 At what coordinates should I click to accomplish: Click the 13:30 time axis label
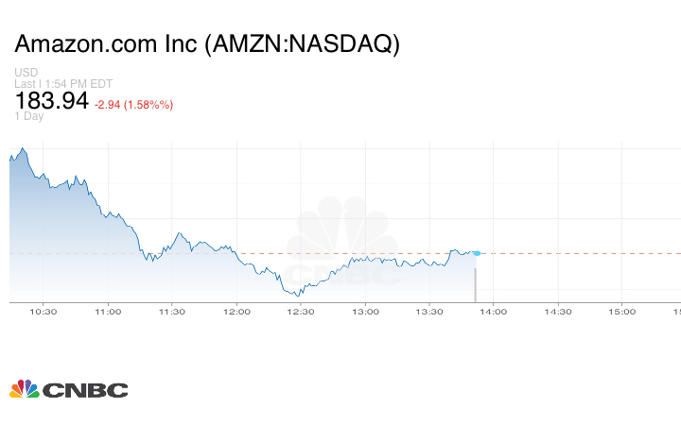(x=429, y=311)
